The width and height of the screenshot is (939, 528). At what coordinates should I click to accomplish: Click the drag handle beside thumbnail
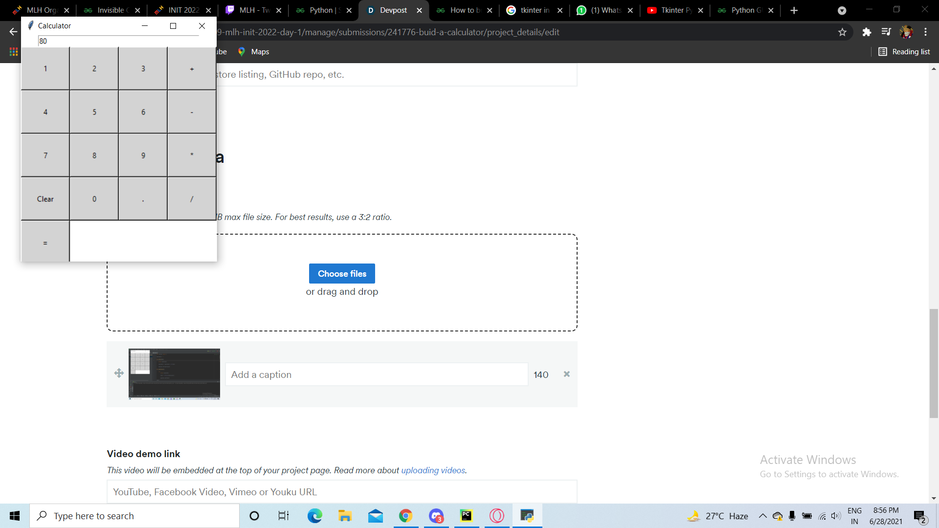point(119,374)
